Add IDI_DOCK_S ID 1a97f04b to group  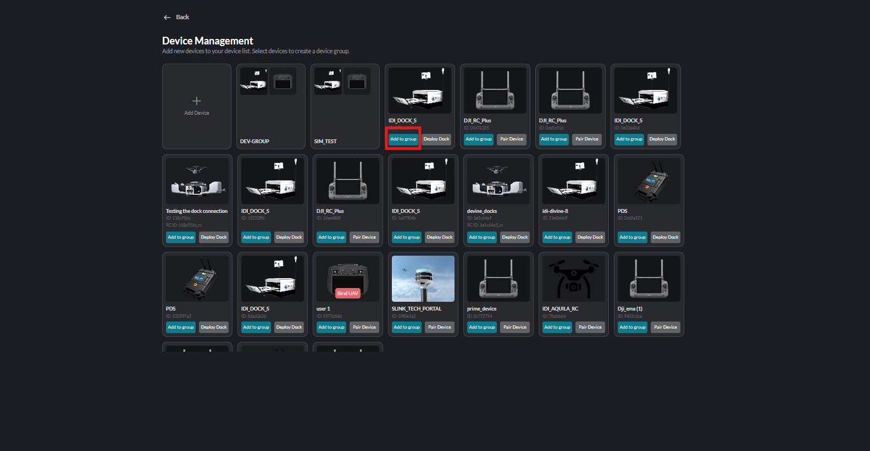(407, 238)
